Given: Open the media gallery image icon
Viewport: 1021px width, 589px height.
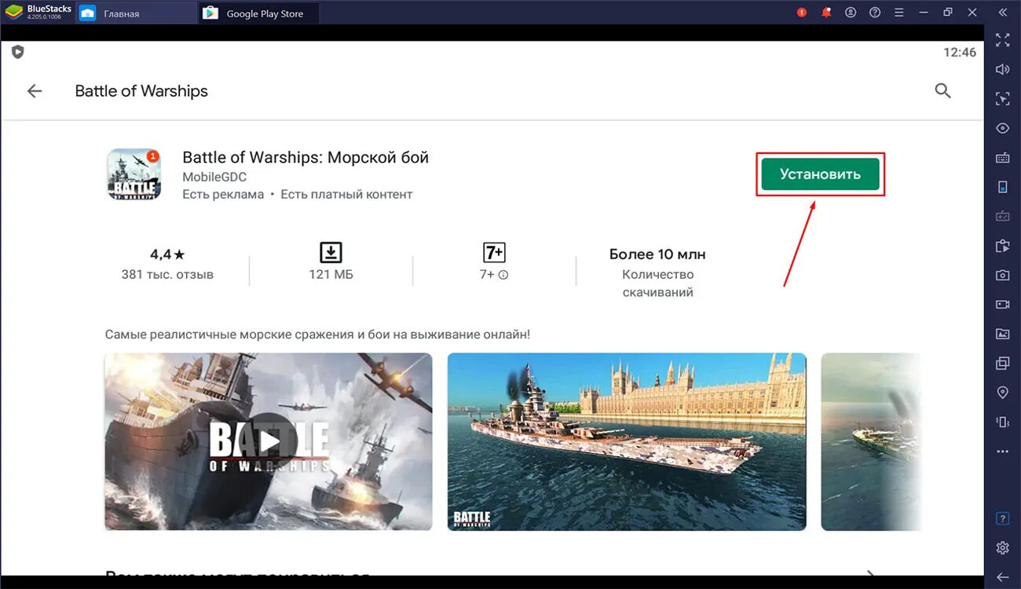Looking at the screenshot, I should 1002,334.
